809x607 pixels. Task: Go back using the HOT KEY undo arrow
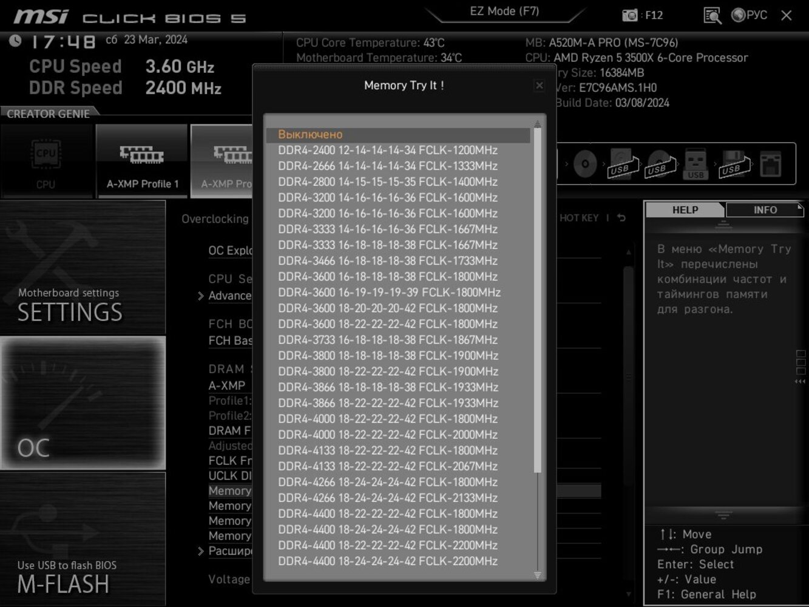(621, 218)
